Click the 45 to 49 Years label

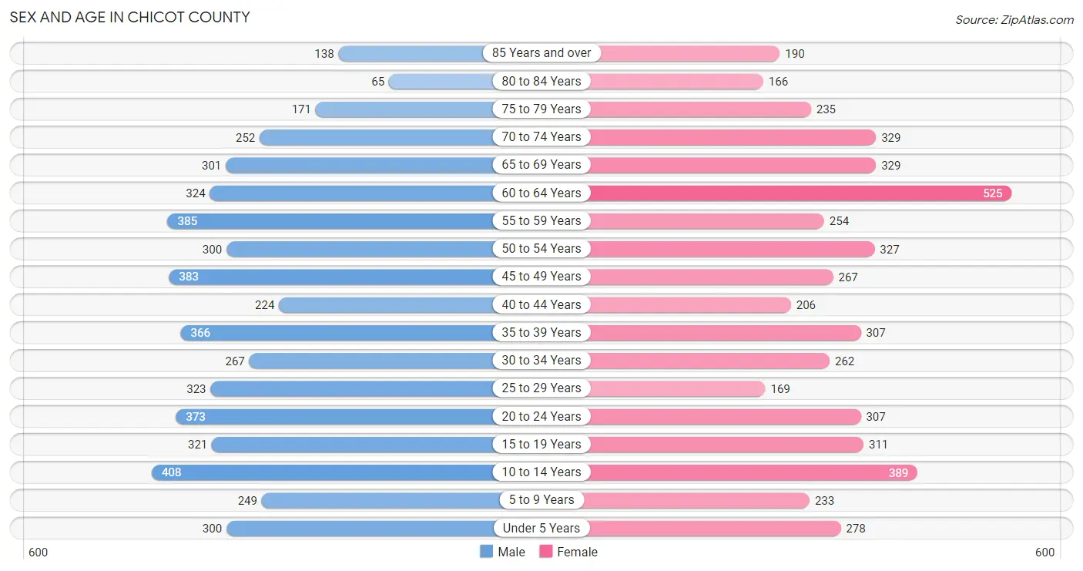(x=541, y=277)
